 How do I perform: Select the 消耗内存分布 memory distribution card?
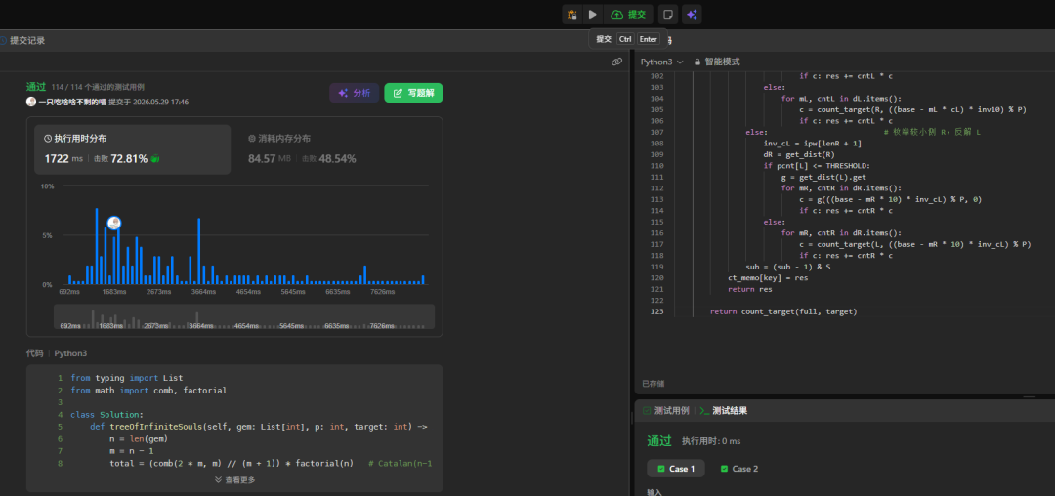pyautogui.click(x=336, y=149)
